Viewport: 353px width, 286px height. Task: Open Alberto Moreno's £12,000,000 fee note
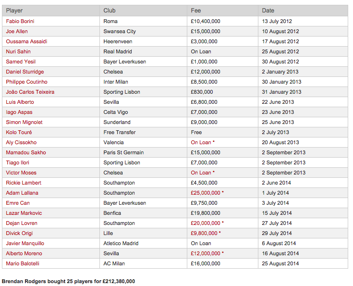click(207, 253)
